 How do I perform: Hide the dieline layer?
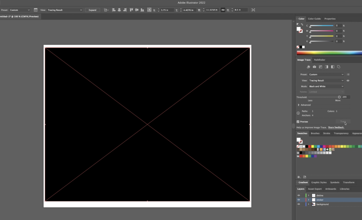[299, 195]
